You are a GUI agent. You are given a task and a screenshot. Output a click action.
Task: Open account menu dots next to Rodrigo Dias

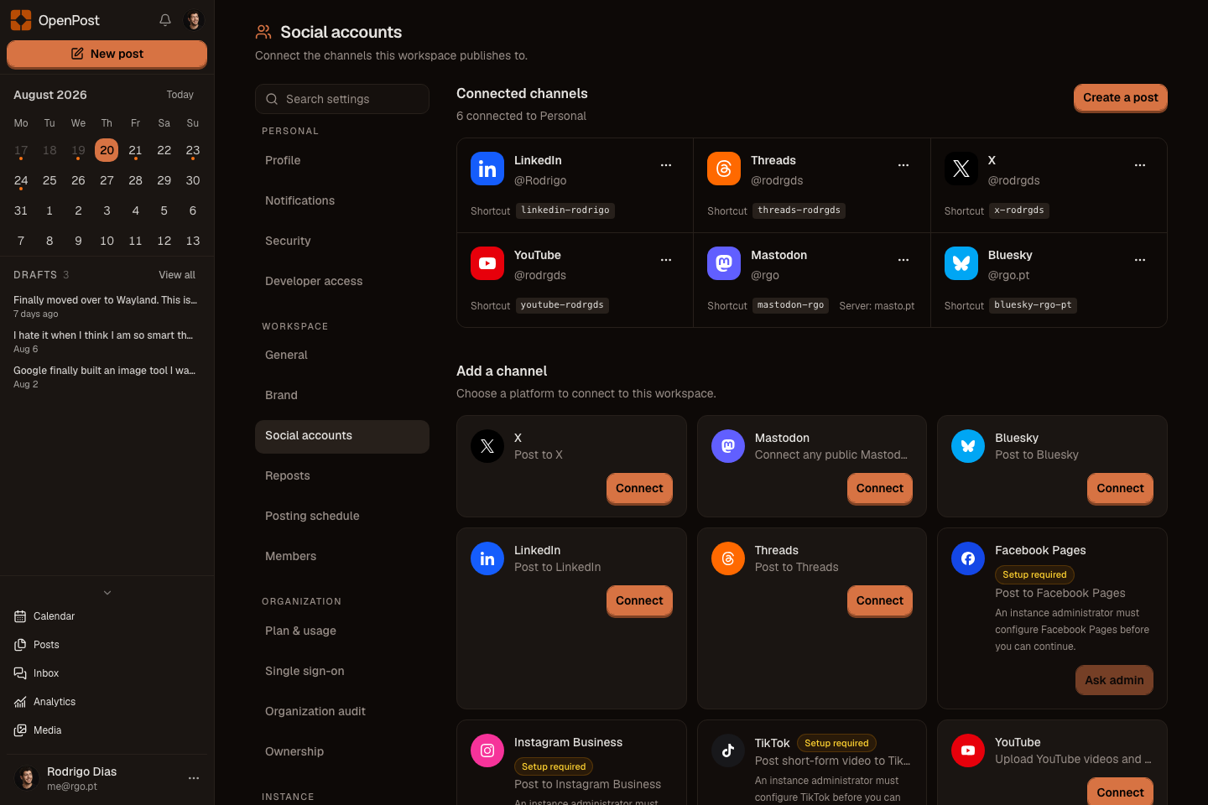point(194,778)
